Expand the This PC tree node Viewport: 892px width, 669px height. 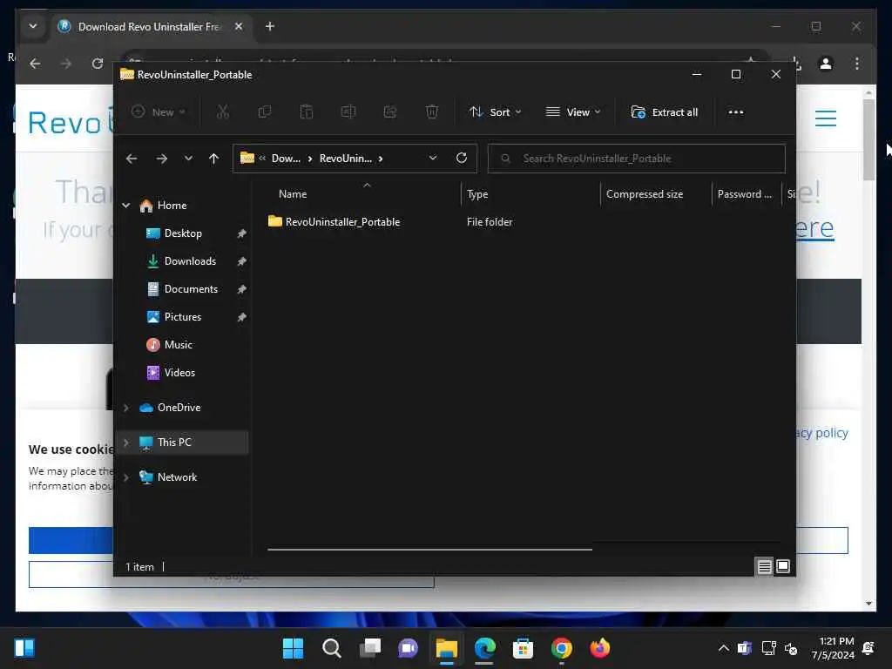click(126, 443)
